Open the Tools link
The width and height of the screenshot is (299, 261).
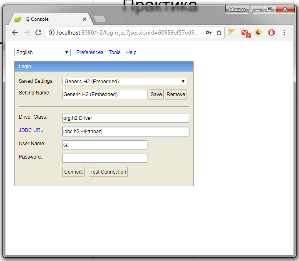(115, 52)
